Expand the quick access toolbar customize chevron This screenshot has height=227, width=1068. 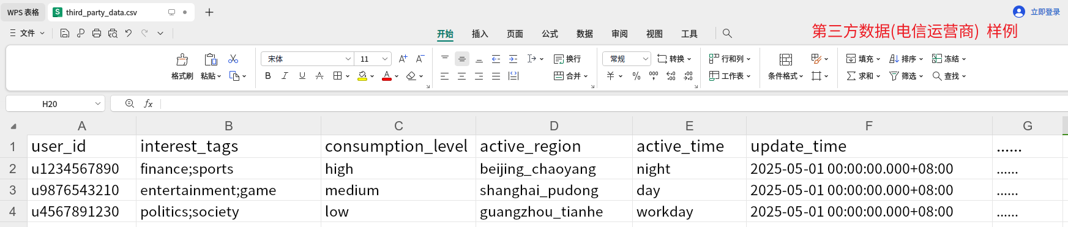click(x=160, y=33)
